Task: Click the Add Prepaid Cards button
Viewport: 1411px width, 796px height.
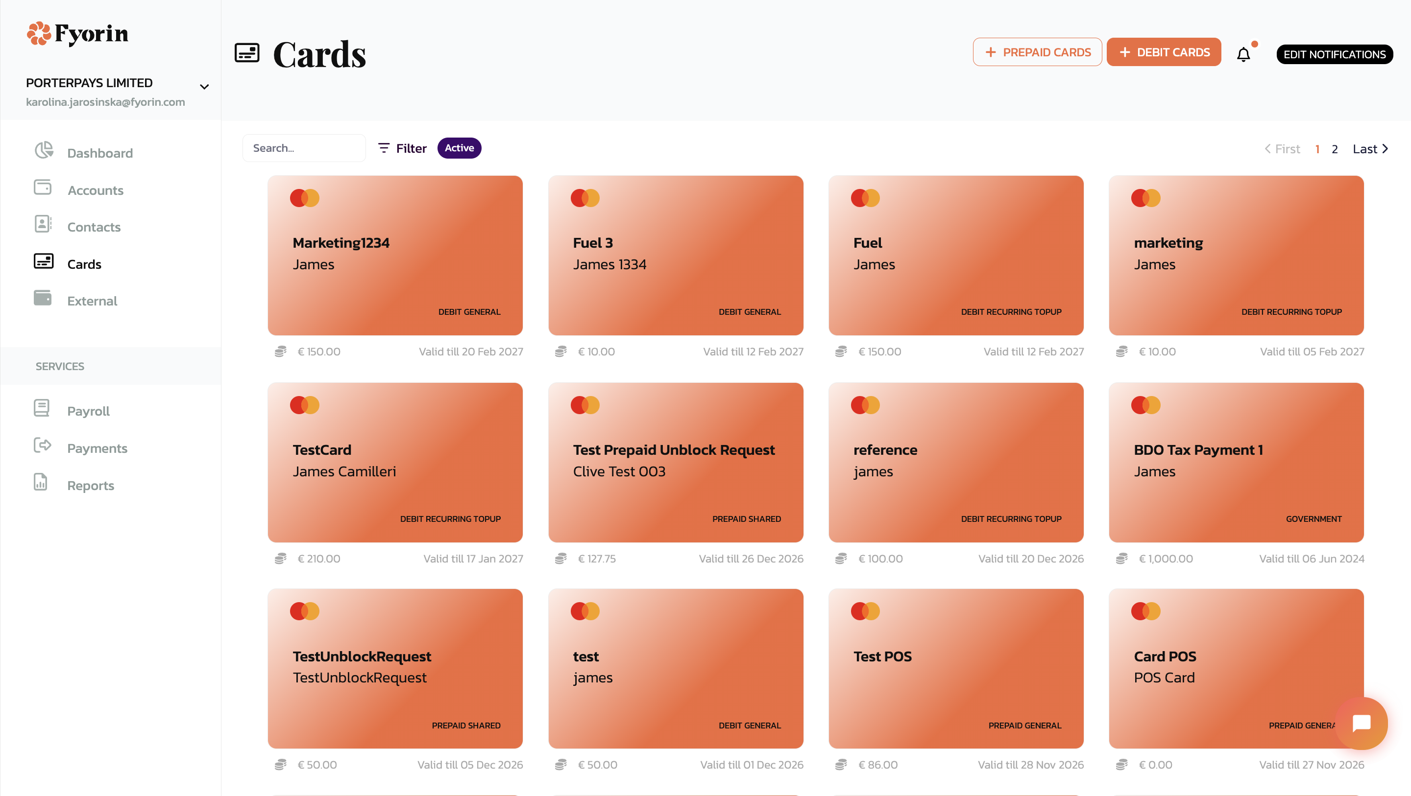Action: [1037, 51]
